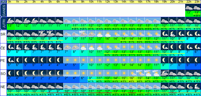This screenshot has width=201, height=96.
Task: Select the NE day row label
Action: 3,87
